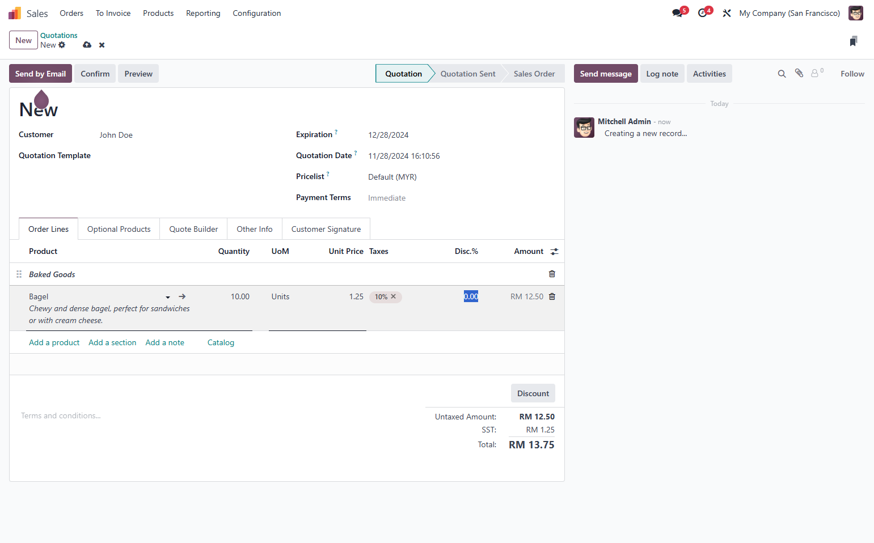Discard changes with the X icon
This screenshot has width=874, height=543.
[x=102, y=45]
